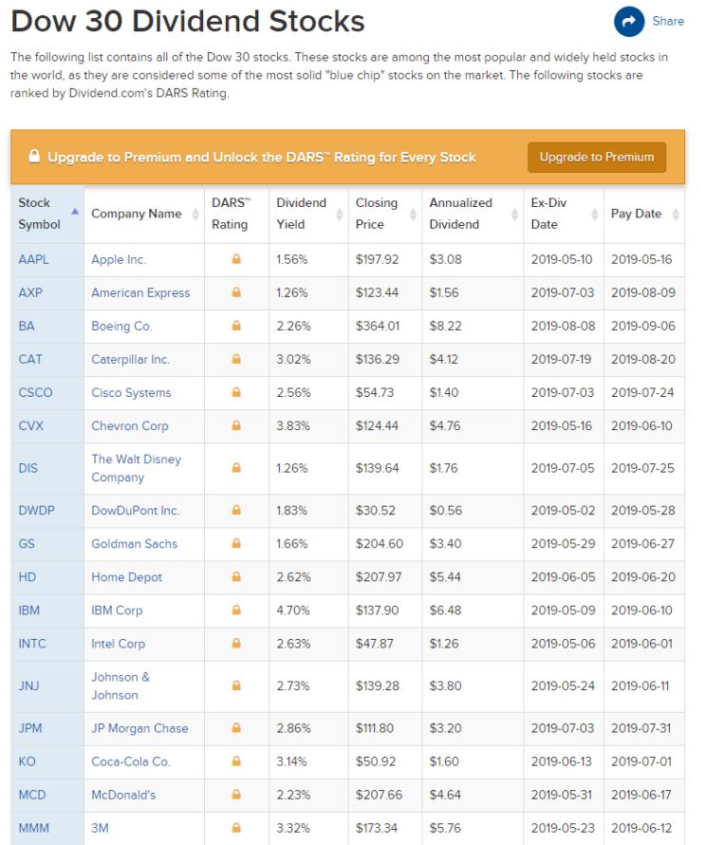Open the DWDP stock symbol link

click(x=37, y=510)
